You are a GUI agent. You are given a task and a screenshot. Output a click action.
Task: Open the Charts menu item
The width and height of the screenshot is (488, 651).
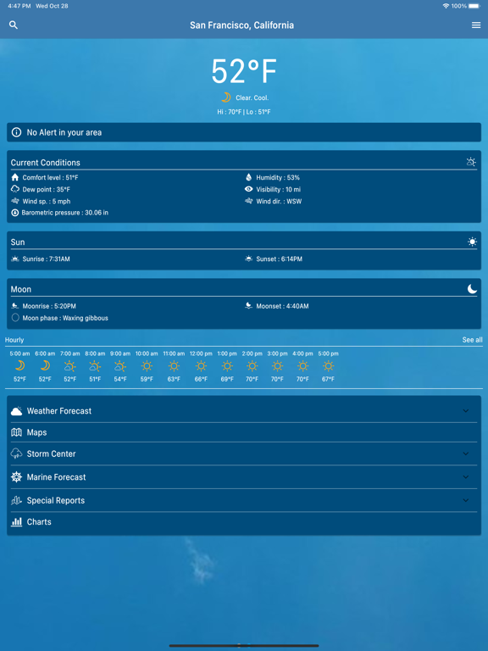244,522
